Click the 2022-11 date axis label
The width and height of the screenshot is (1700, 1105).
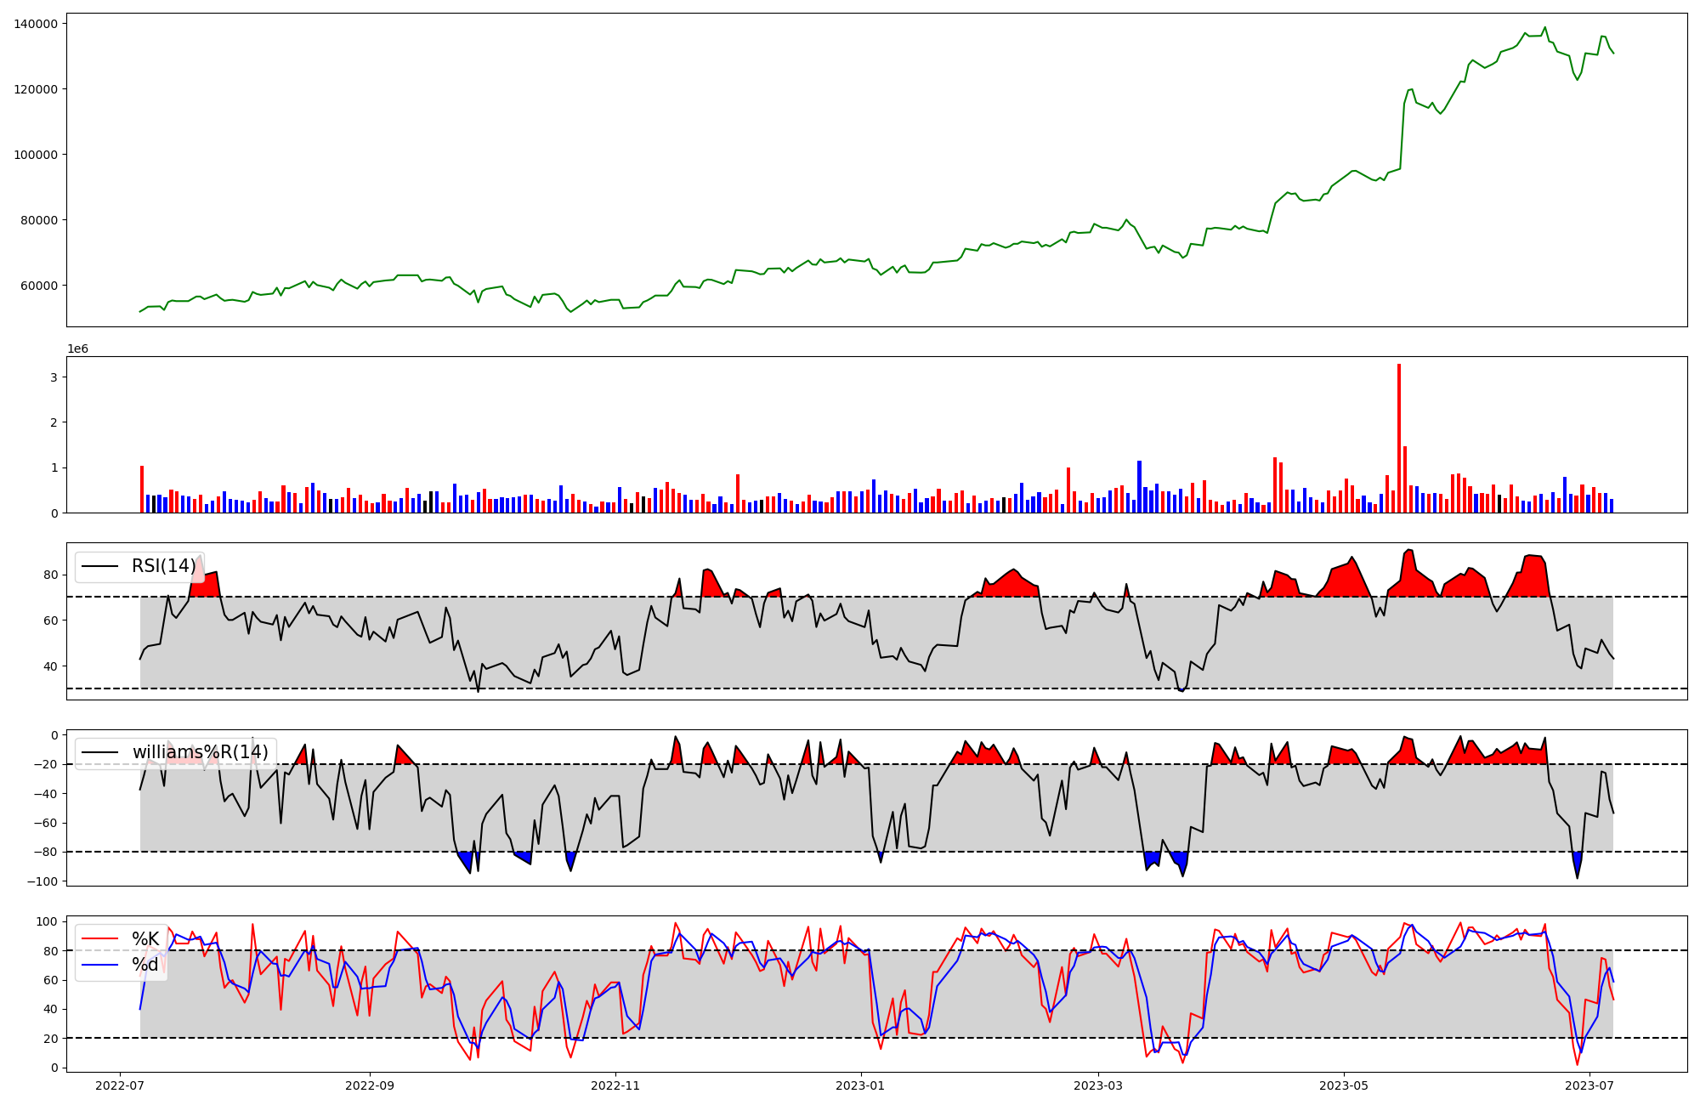pyautogui.click(x=615, y=1085)
